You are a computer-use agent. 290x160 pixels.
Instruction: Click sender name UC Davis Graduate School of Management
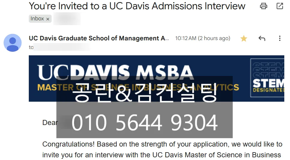click(99, 38)
